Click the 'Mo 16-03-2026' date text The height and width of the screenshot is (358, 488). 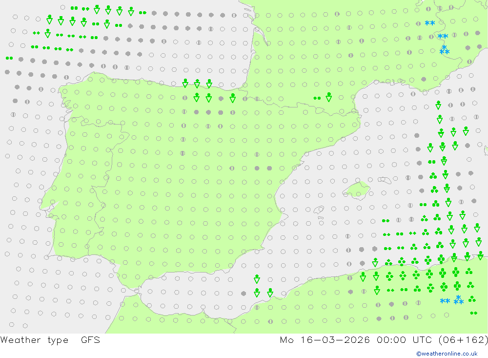(325, 339)
